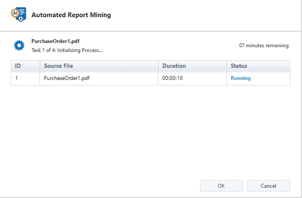The width and height of the screenshot is (302, 198).
Task: Click the 07 minutes remaining label
Action: 264,46
